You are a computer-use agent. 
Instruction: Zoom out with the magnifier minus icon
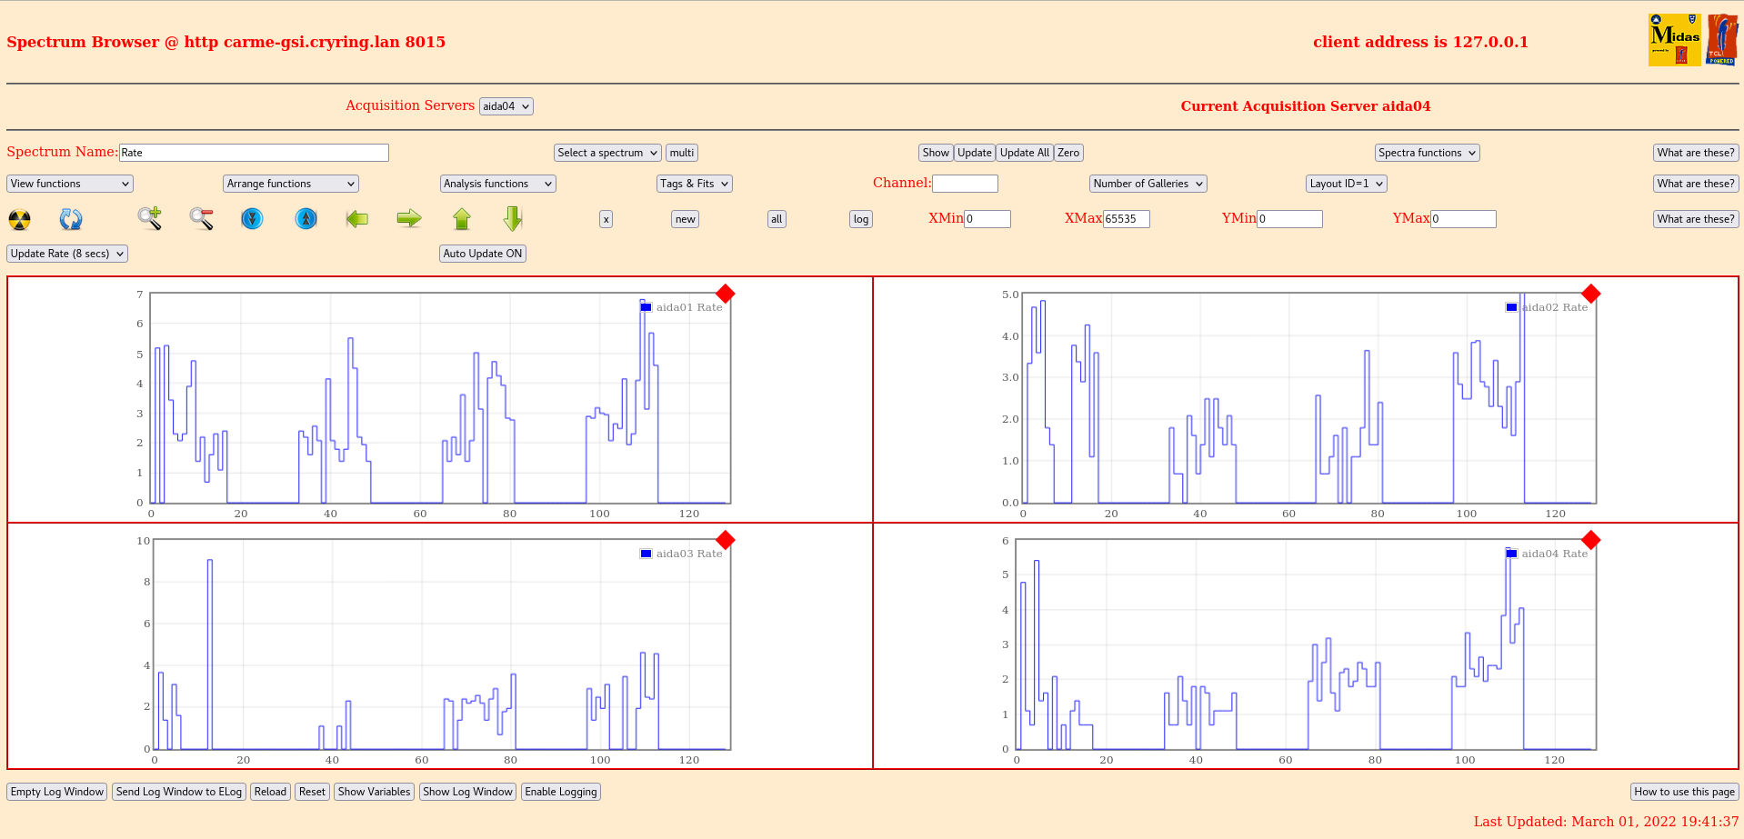coord(201,219)
